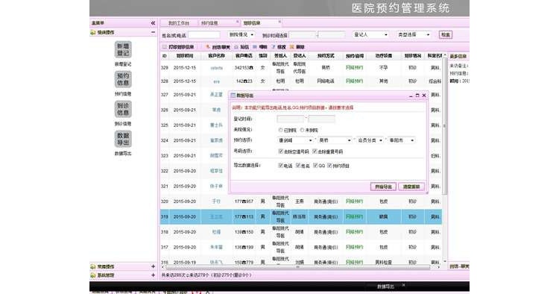This screenshot has height=294, width=559.
Task: Click the print icon in the table toolbar
Action: [x=165, y=47]
